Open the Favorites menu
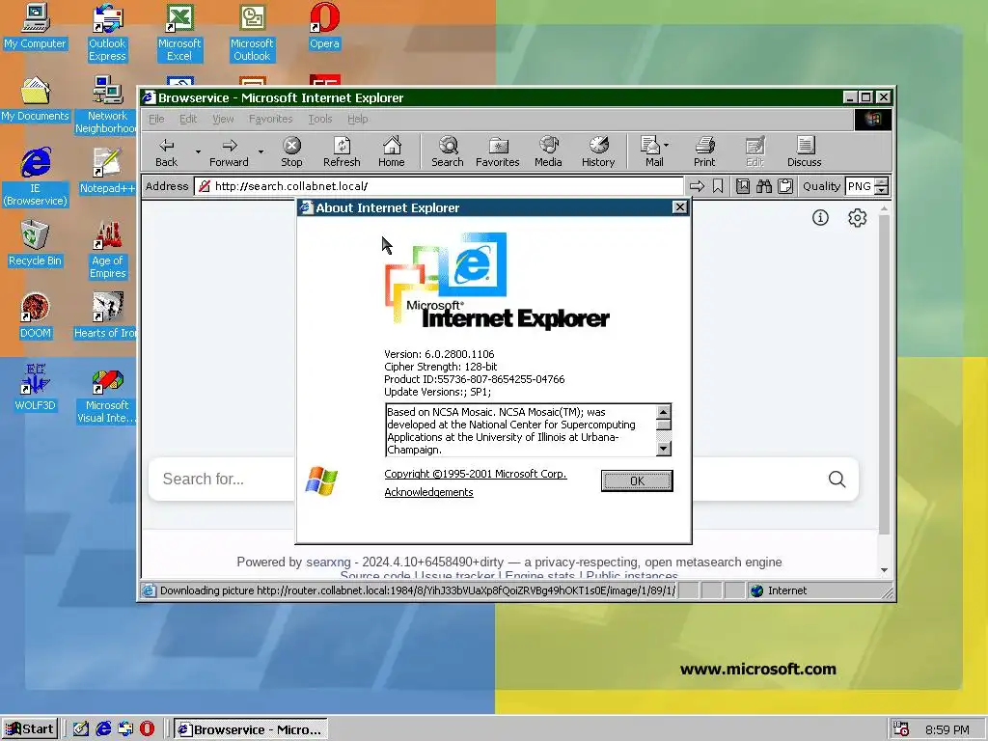Screen dimensions: 988x741 270,119
